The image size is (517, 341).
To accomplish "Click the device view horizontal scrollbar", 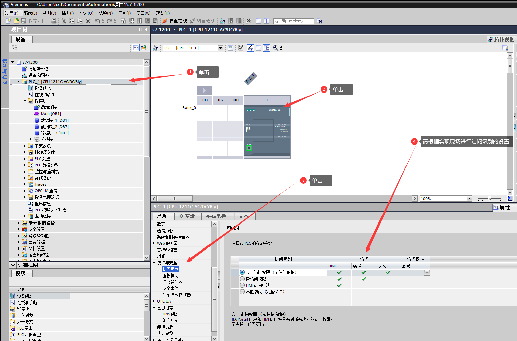I will [175, 199].
